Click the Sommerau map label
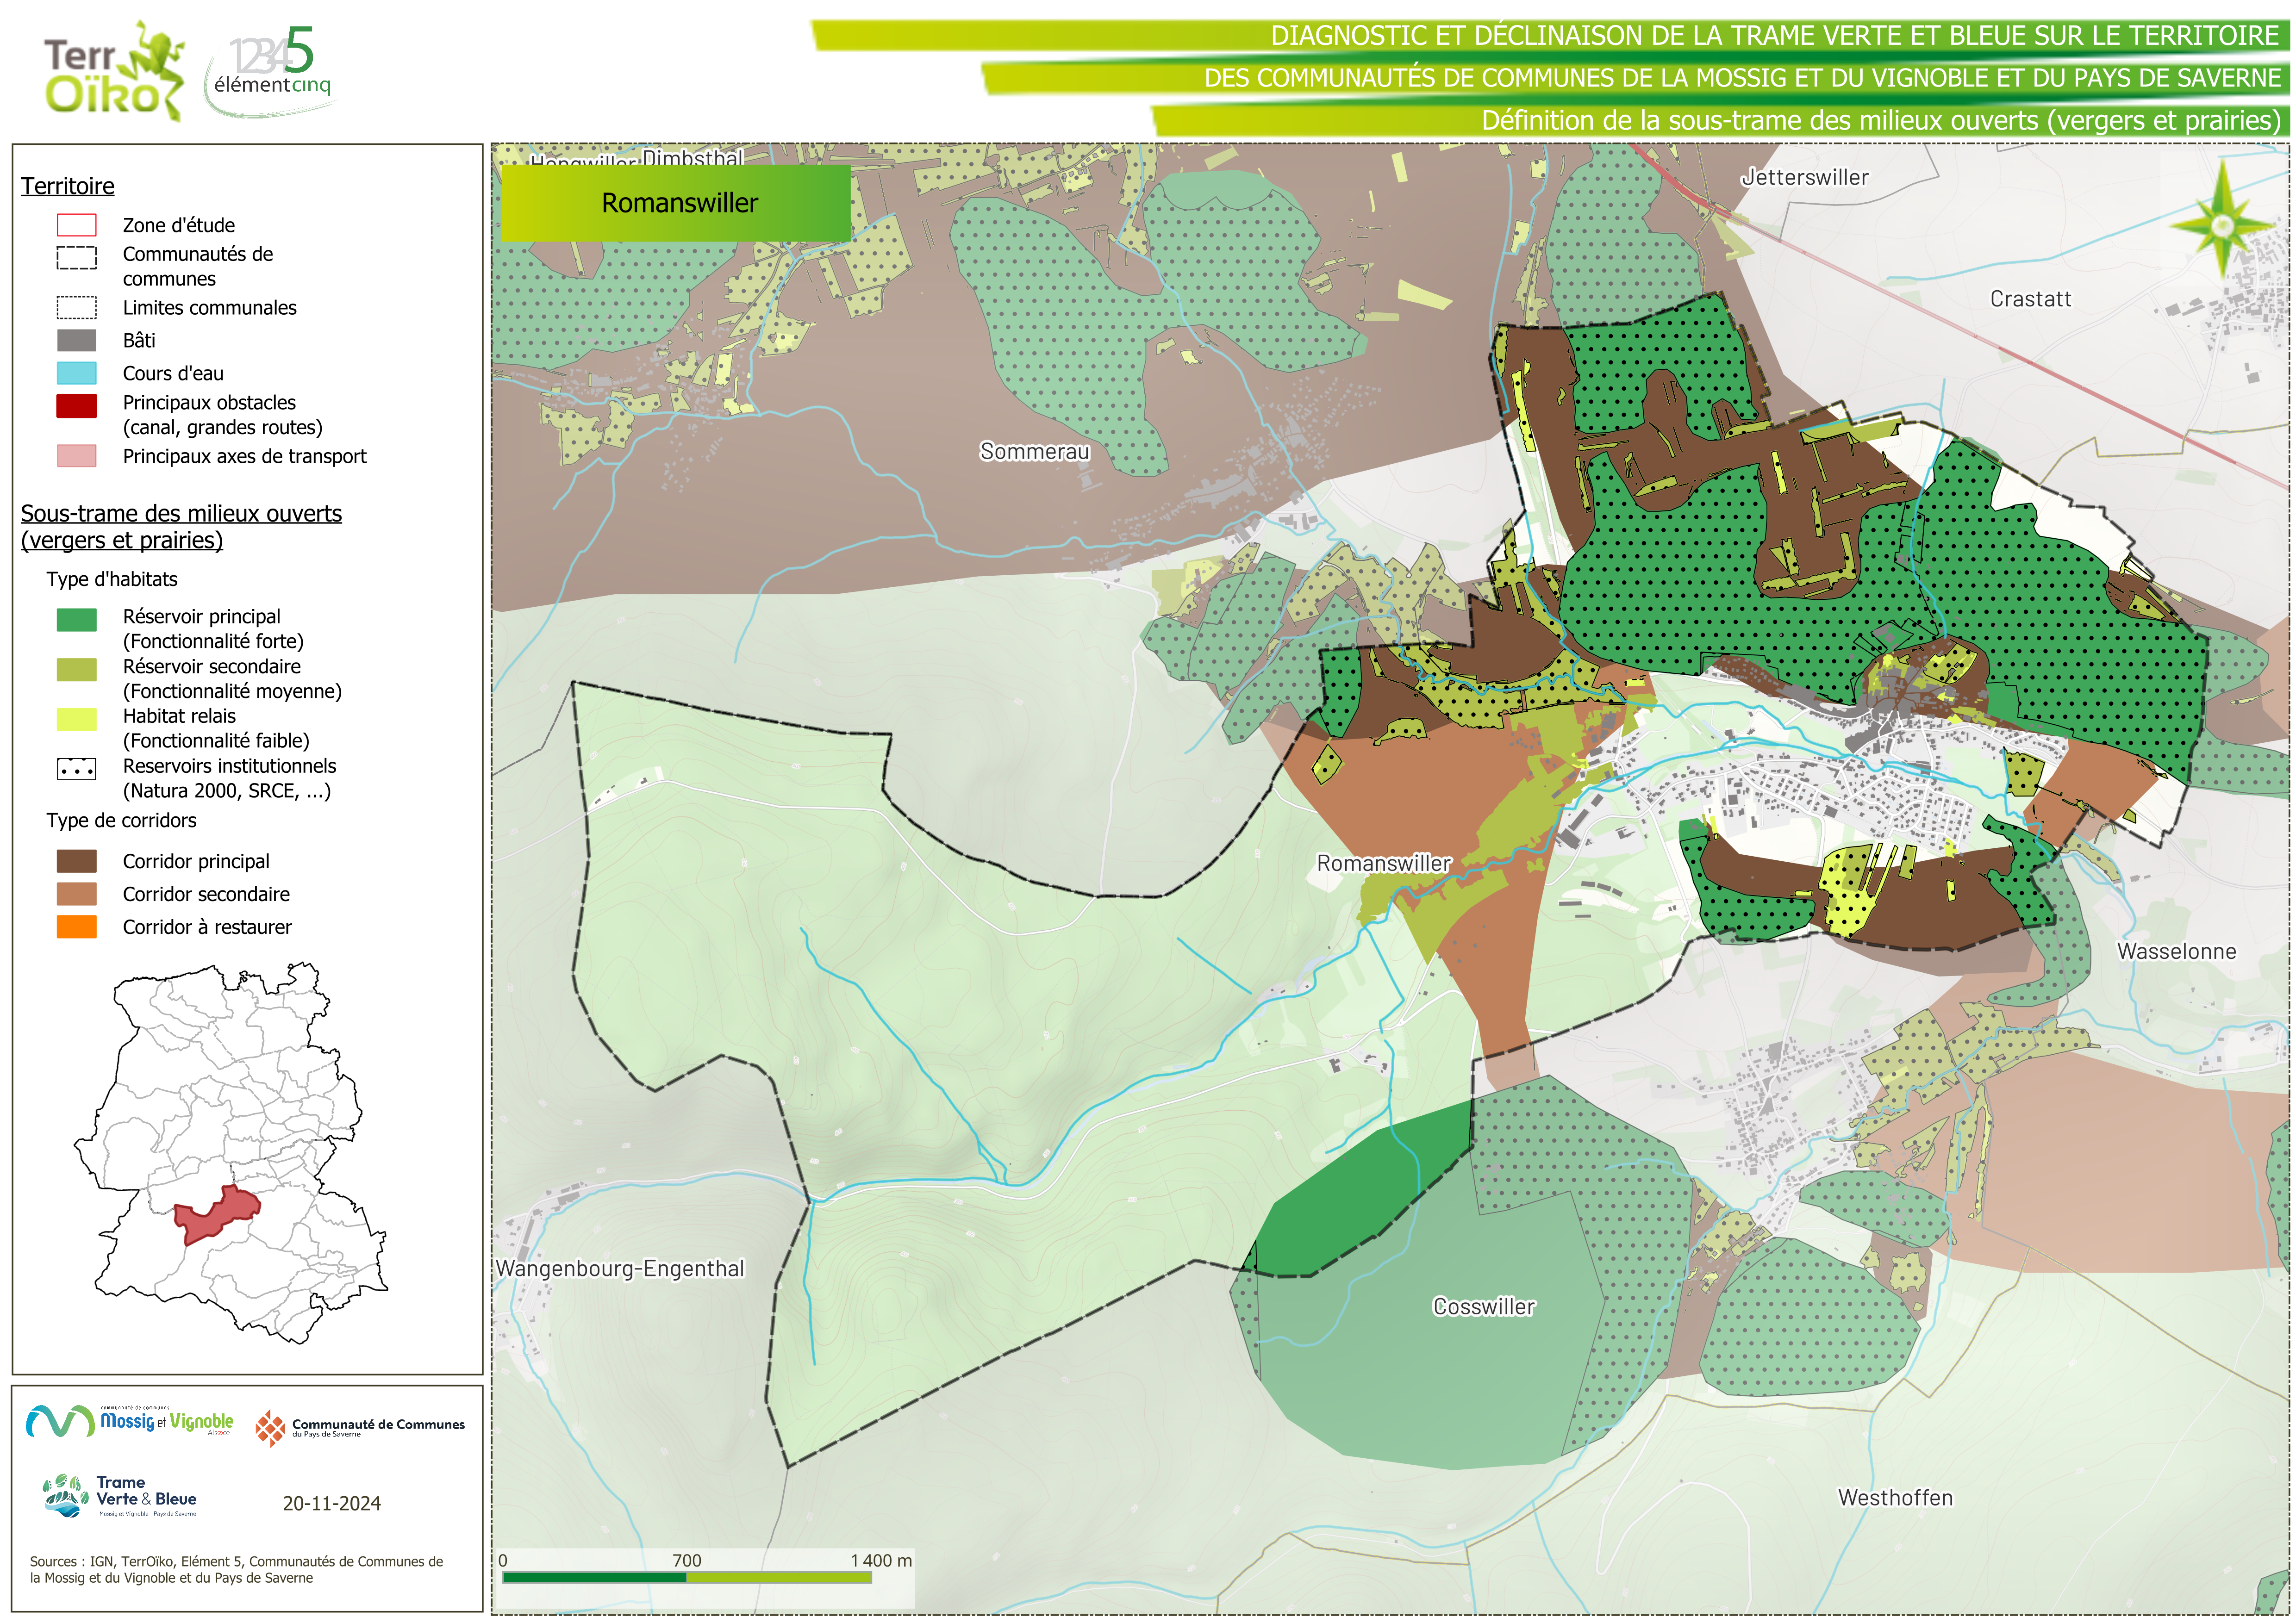This screenshot has width=2296, height=1623. [1034, 451]
